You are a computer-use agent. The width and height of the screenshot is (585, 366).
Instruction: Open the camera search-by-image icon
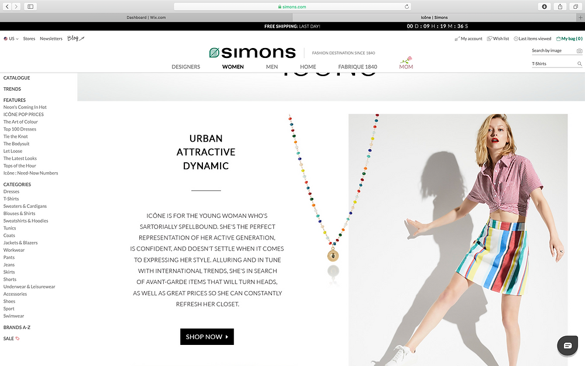coord(579,51)
